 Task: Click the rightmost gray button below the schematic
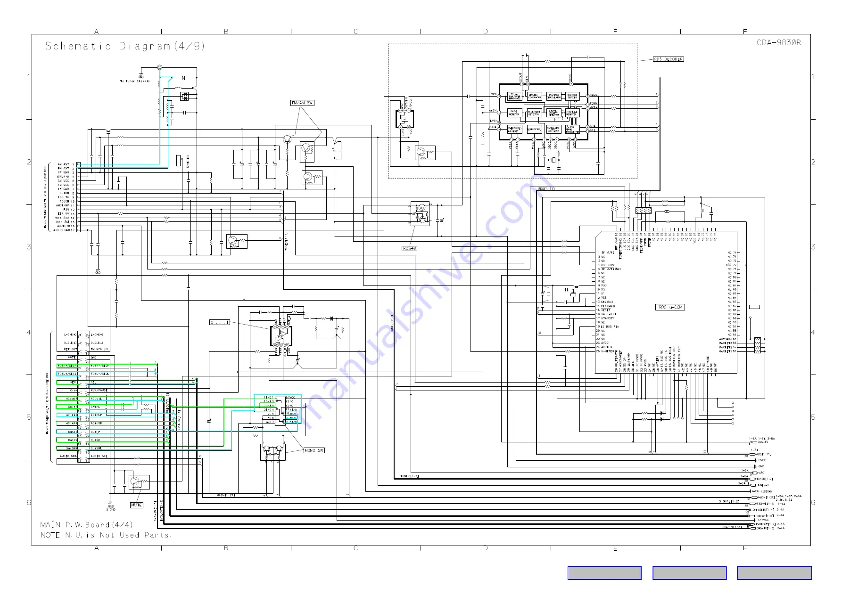[x=774, y=573]
